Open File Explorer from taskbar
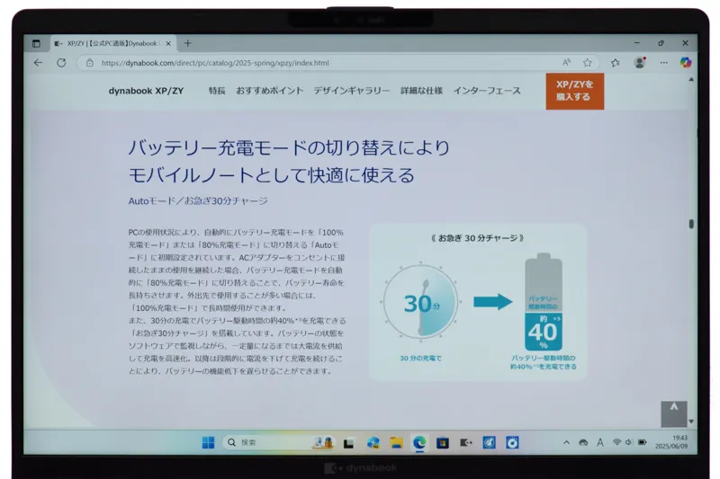The image size is (720, 479). tap(396, 442)
